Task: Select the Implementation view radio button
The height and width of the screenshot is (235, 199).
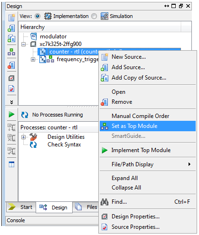Action: coord(38,16)
